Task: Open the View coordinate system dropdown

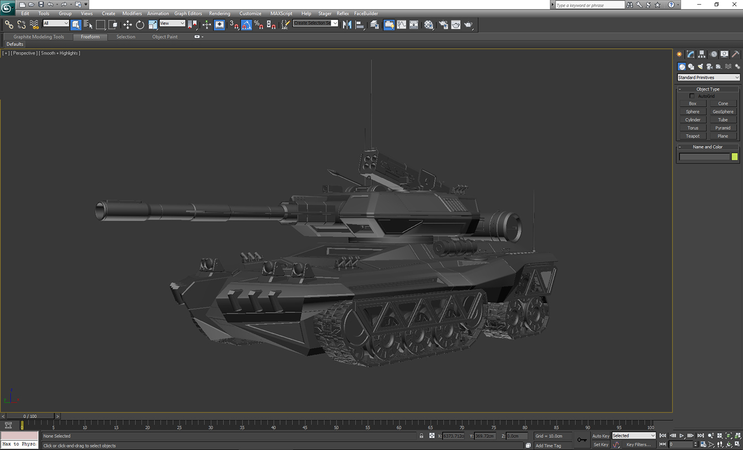Action: 172,23
